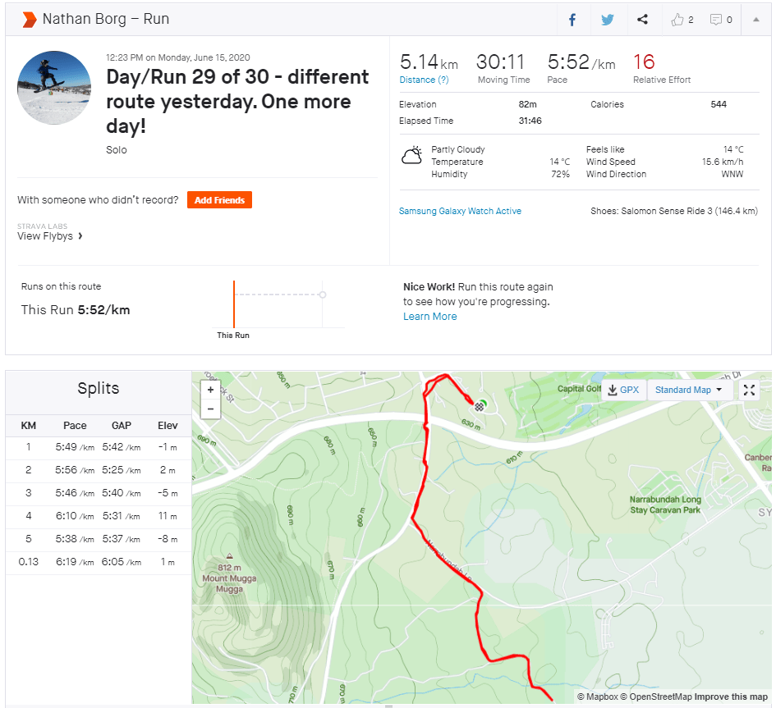This screenshot has height=708, width=776.
Task: Open the Learn More link
Action: [x=429, y=317]
